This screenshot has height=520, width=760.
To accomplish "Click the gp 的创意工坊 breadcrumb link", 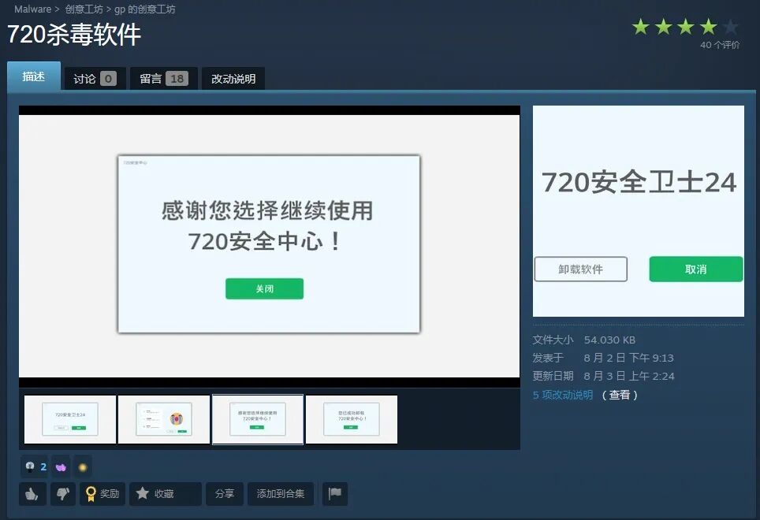I will [145, 9].
